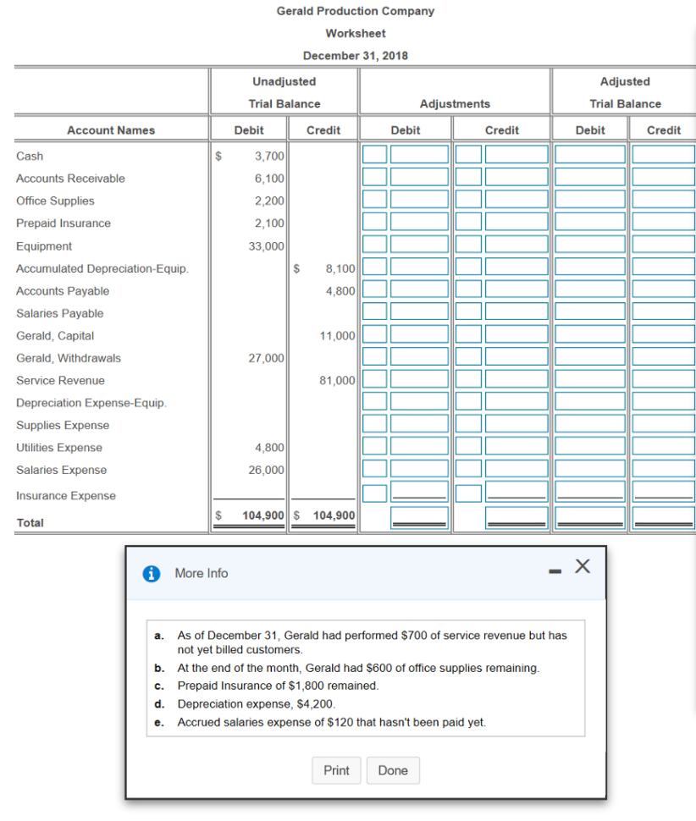Click Service Revenue adjustments credit amount field
Screen dimensions: 696x821
pyautogui.click(x=516, y=379)
